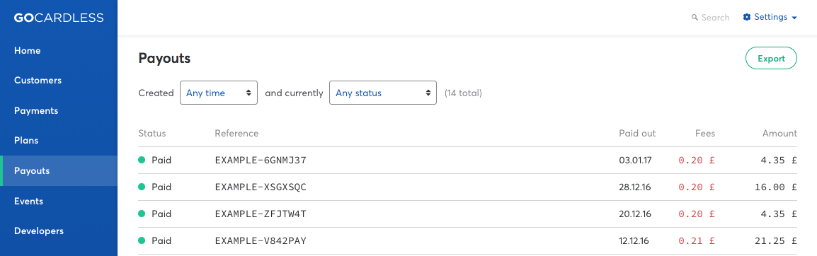The image size is (817, 256).
Task: Click the search magnifier icon
Action: (x=695, y=18)
